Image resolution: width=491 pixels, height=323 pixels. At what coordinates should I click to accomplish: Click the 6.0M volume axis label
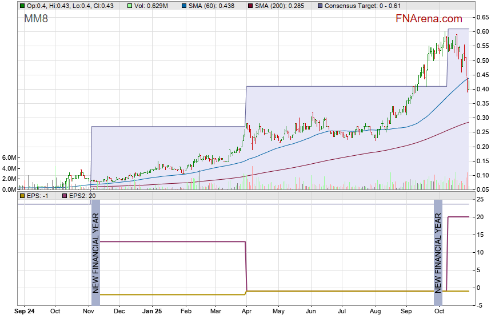[9, 158]
